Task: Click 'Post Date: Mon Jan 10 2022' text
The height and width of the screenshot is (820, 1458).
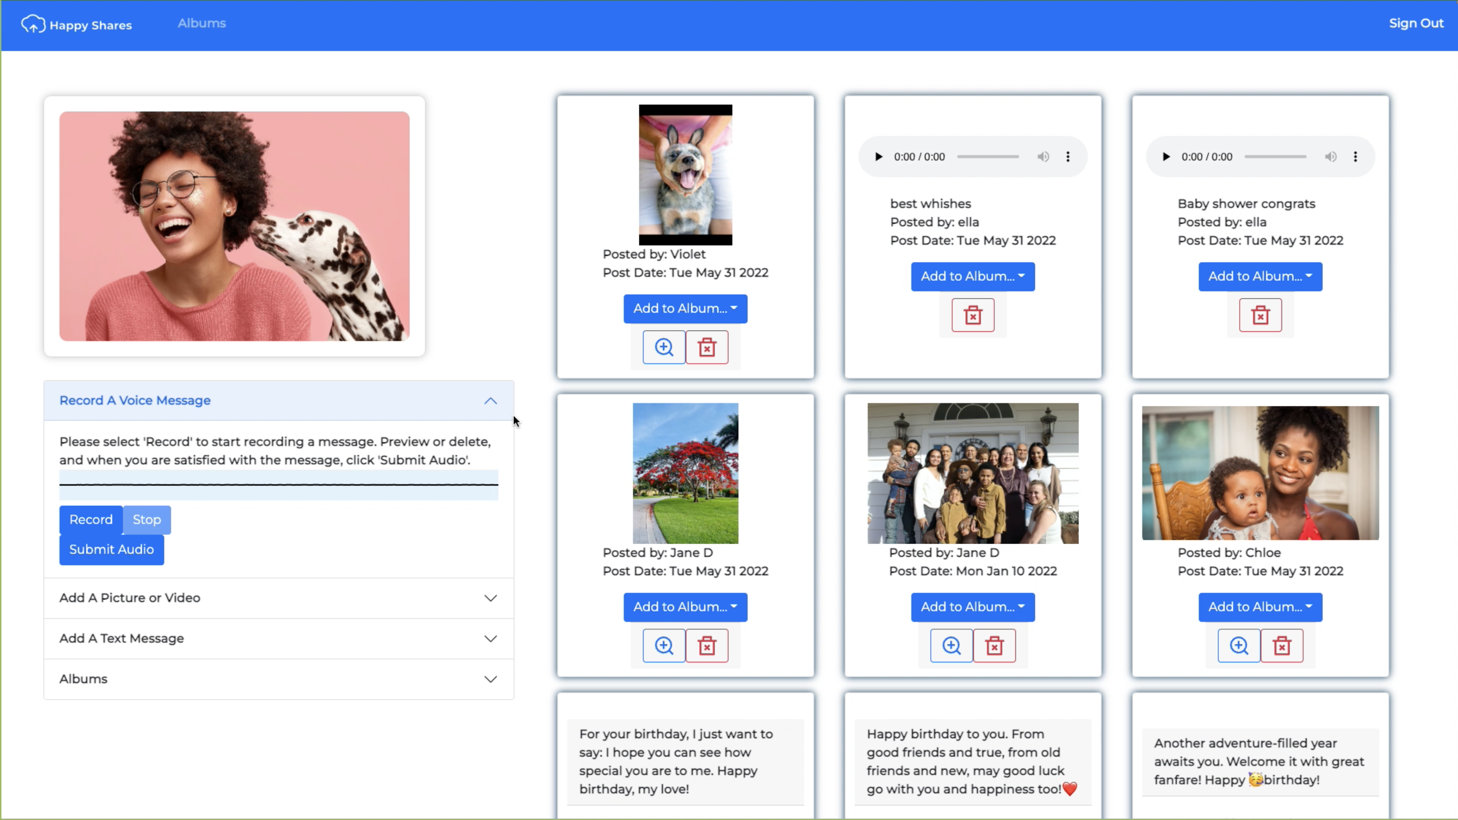Action: [x=973, y=571]
